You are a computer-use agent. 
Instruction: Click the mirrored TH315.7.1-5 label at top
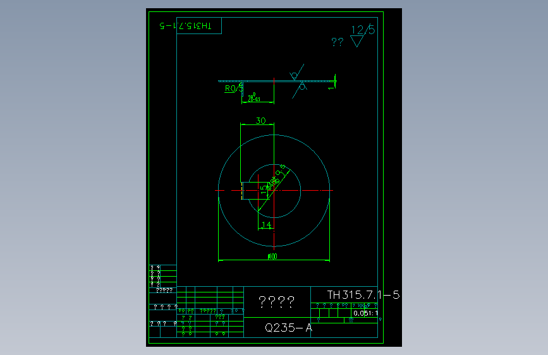186,25
